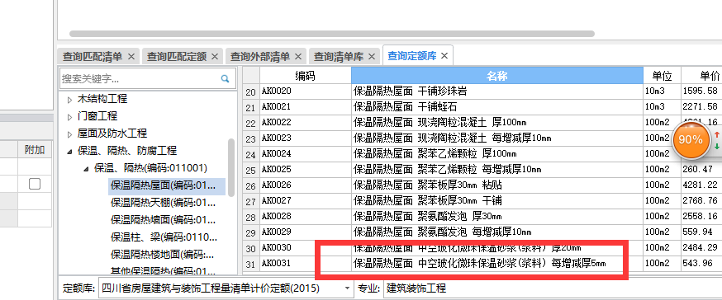Click the 单位 column header
This screenshot has width=722, height=300.
click(x=663, y=75)
